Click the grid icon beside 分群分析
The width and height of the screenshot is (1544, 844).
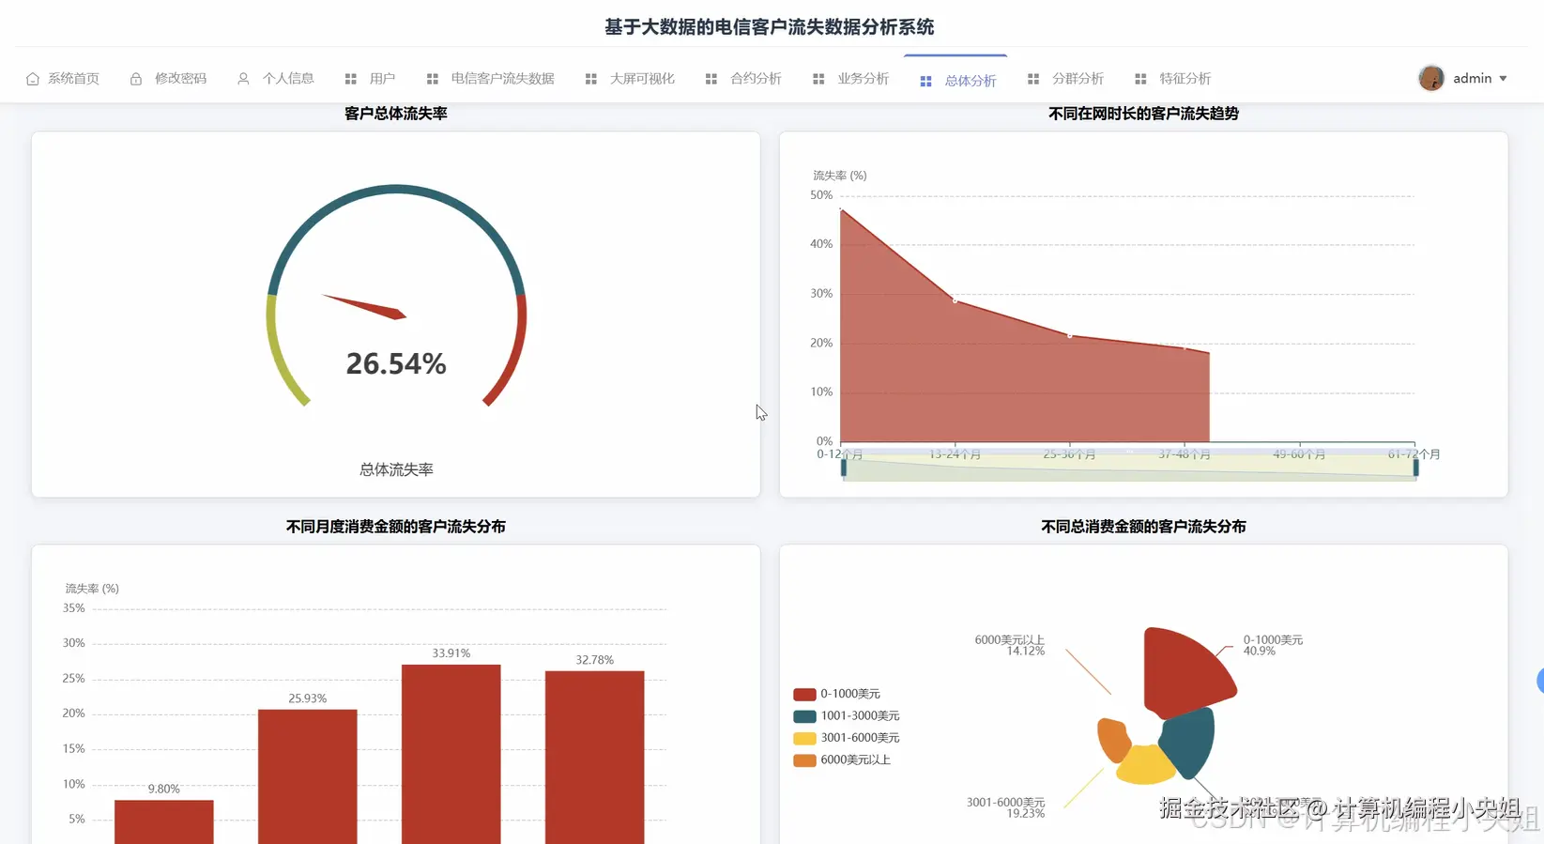pyautogui.click(x=1033, y=79)
